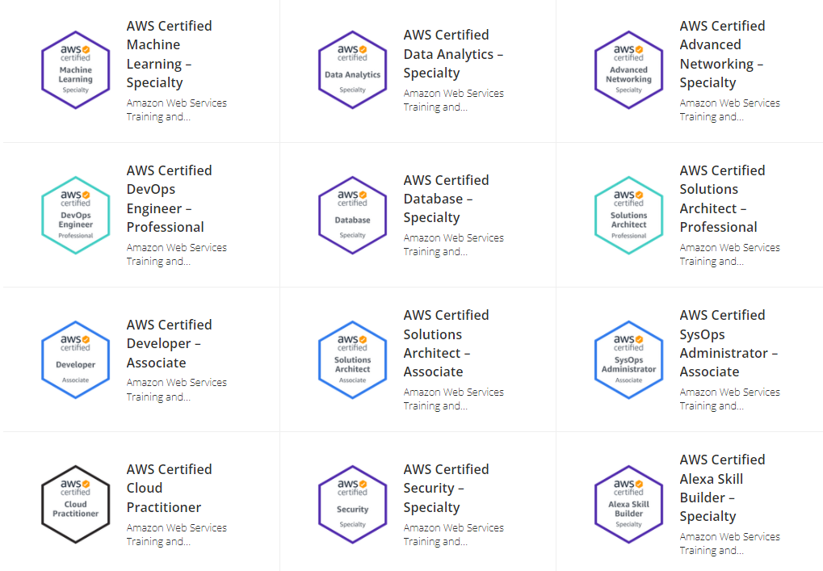Select the Solutions Architect Professional badge icon
The height and width of the screenshot is (571, 823).
tap(628, 216)
